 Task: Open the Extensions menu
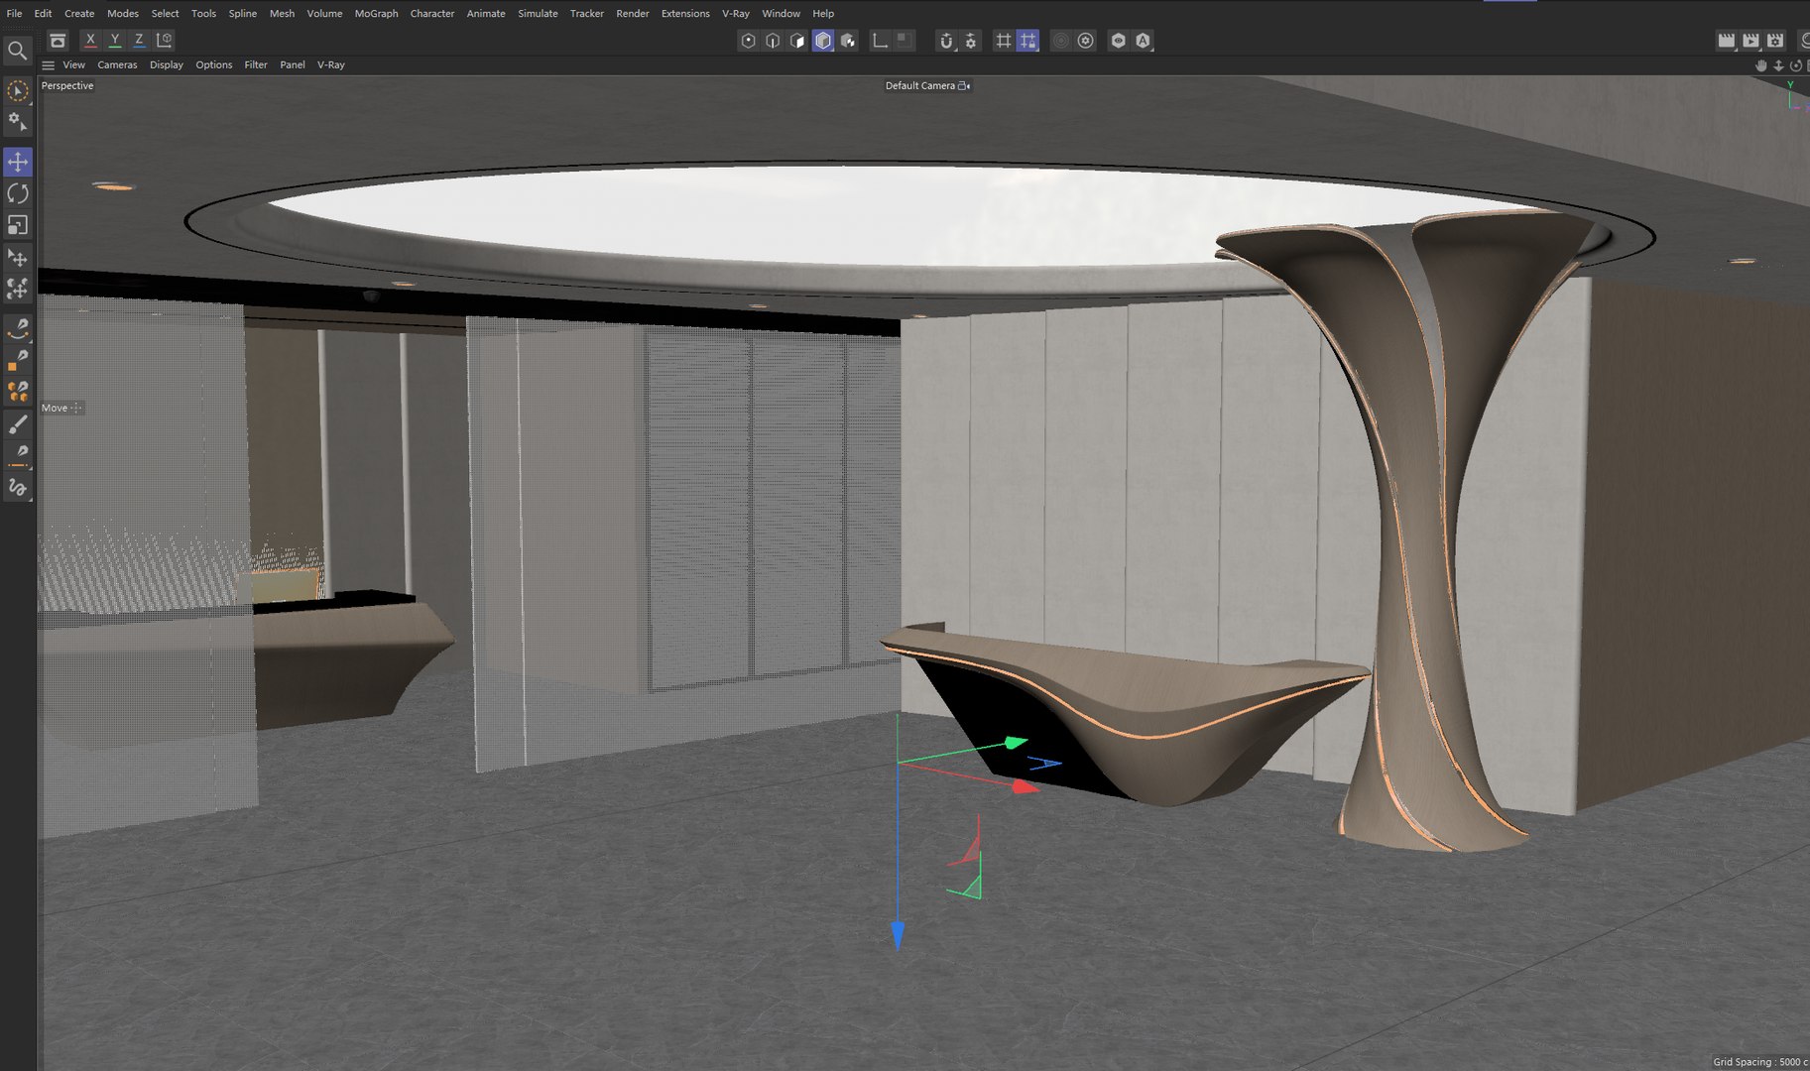click(x=685, y=14)
